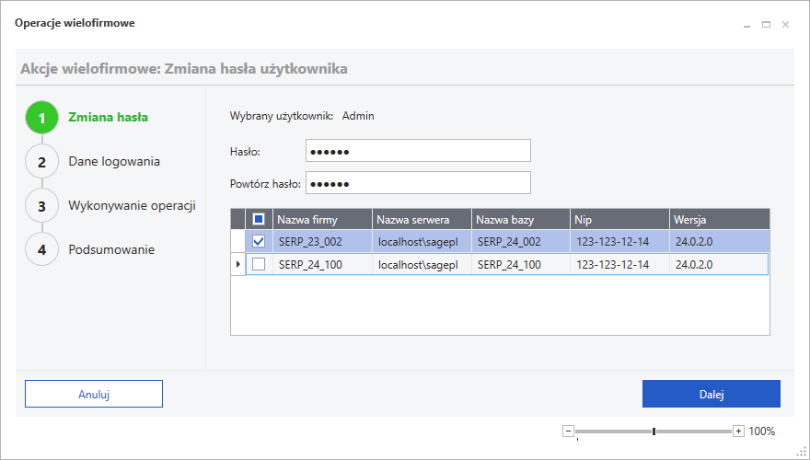This screenshot has height=460, width=810.
Task: Sort by Nazwa serwera column header
Action: 422,219
